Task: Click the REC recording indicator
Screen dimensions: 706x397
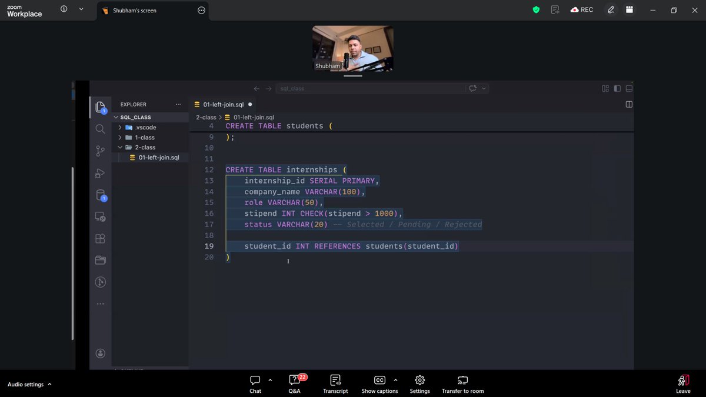Action: pyautogui.click(x=582, y=10)
